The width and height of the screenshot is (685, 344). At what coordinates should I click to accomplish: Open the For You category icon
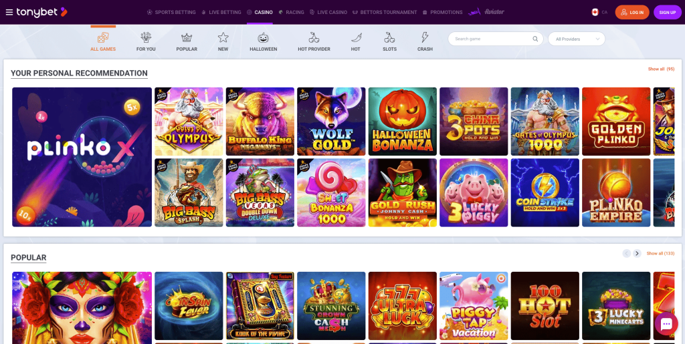(x=146, y=37)
